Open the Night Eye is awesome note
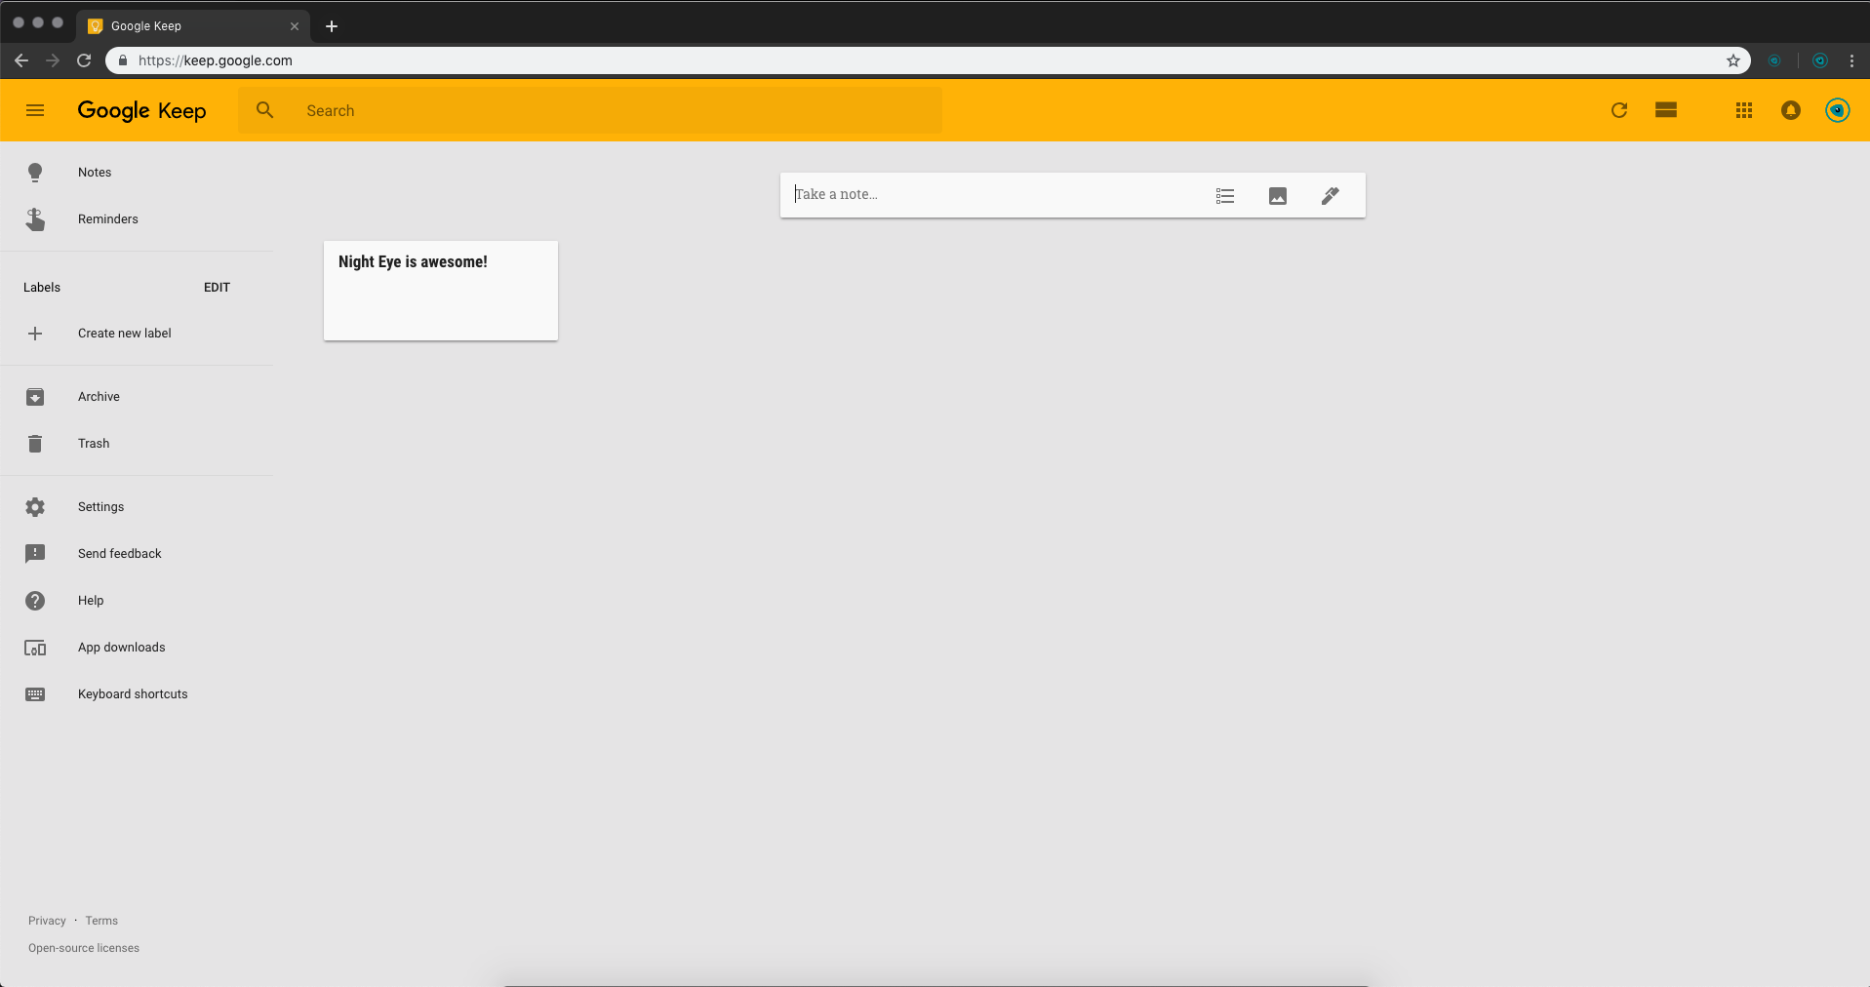 tap(441, 291)
